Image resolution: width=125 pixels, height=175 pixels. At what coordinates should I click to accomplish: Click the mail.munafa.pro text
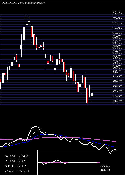[35, 3]
